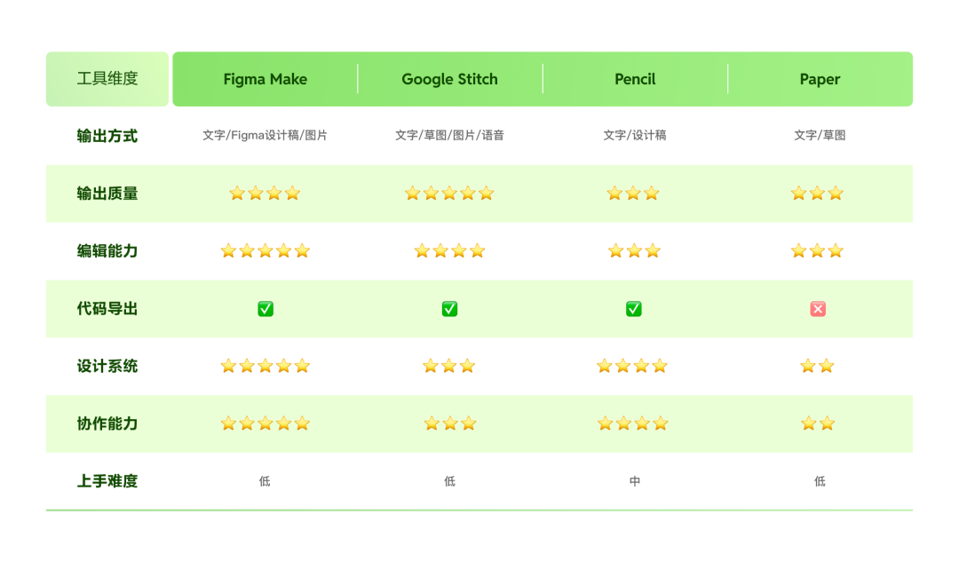Select the Google Stitch column header
Screen dimensions: 959x562
click(x=449, y=79)
